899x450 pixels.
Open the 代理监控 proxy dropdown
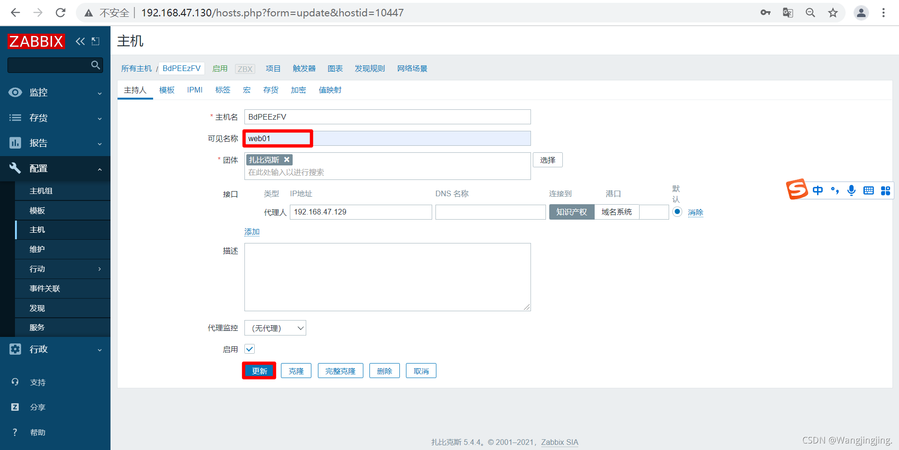click(275, 328)
